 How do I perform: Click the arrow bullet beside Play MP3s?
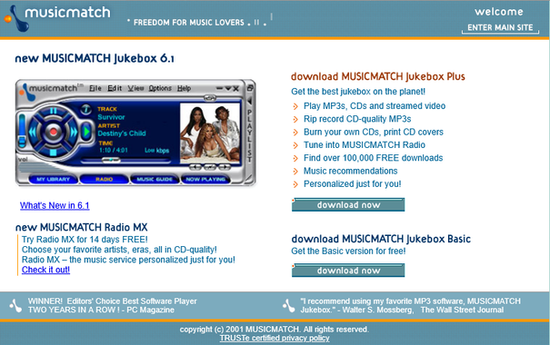(x=295, y=106)
